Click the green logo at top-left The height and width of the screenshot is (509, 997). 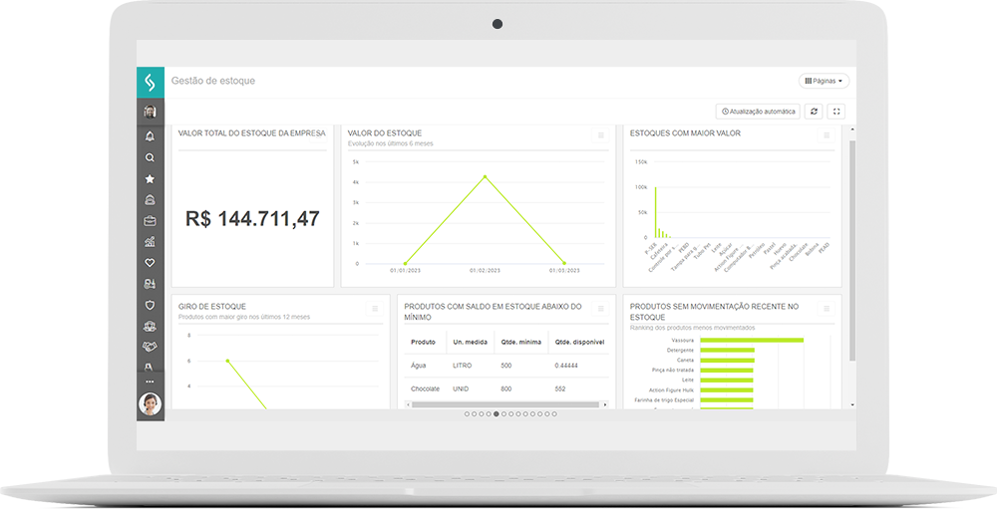pyautogui.click(x=151, y=82)
